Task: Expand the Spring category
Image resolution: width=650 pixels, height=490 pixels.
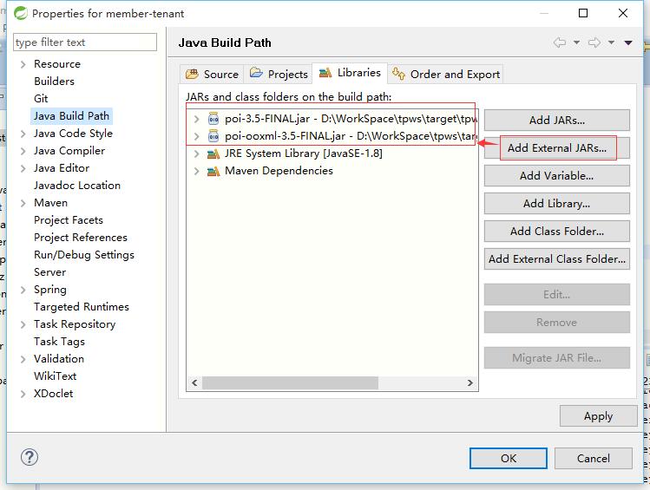Action: [23, 290]
